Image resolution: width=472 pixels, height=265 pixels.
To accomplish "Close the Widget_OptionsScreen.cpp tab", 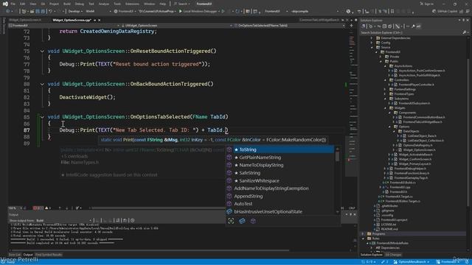I will point(99,20).
